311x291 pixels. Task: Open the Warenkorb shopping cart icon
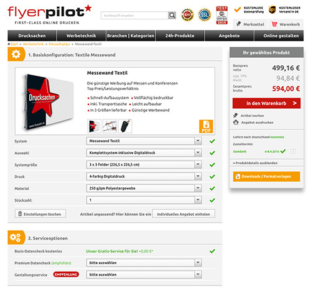[x=274, y=24]
